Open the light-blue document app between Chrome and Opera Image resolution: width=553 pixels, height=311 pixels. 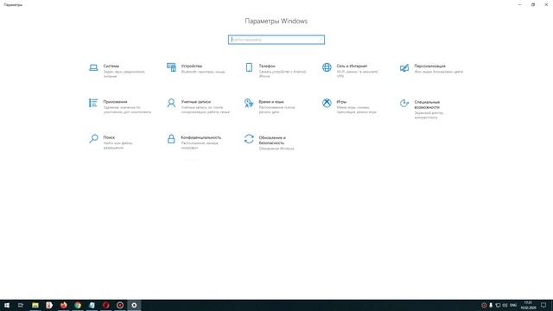(x=92, y=305)
